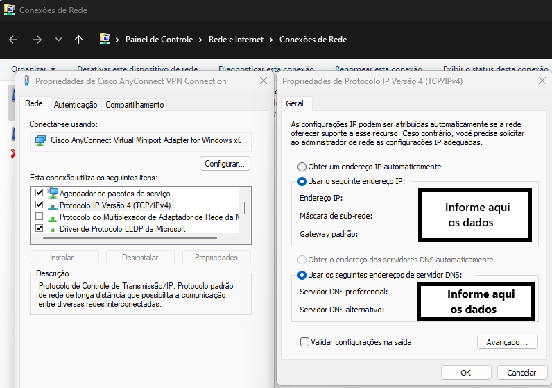Click the items list horizontal scrollbar
The height and width of the screenshot is (388, 552).
[130, 238]
